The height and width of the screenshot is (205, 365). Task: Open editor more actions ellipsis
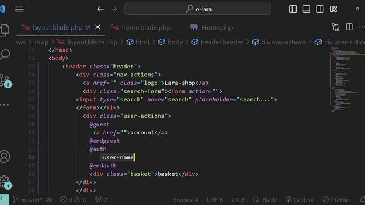pos(362,27)
